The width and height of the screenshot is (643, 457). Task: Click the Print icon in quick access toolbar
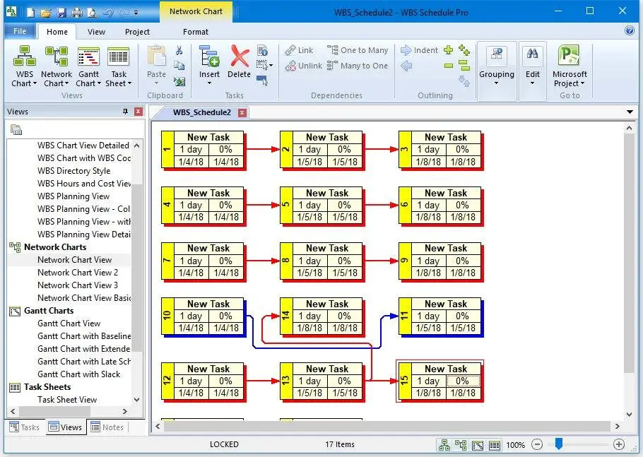(77, 12)
